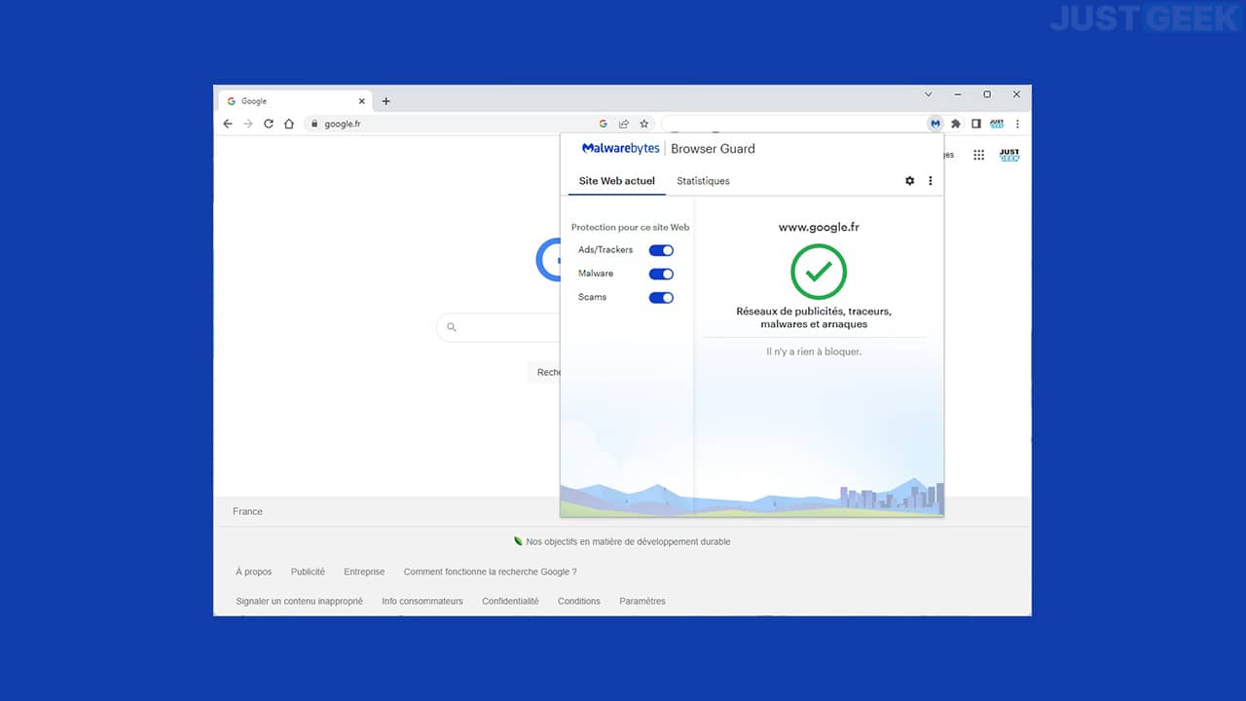1246x701 pixels.
Task: Open the Chrome three-dot menu
Action: tap(1017, 124)
